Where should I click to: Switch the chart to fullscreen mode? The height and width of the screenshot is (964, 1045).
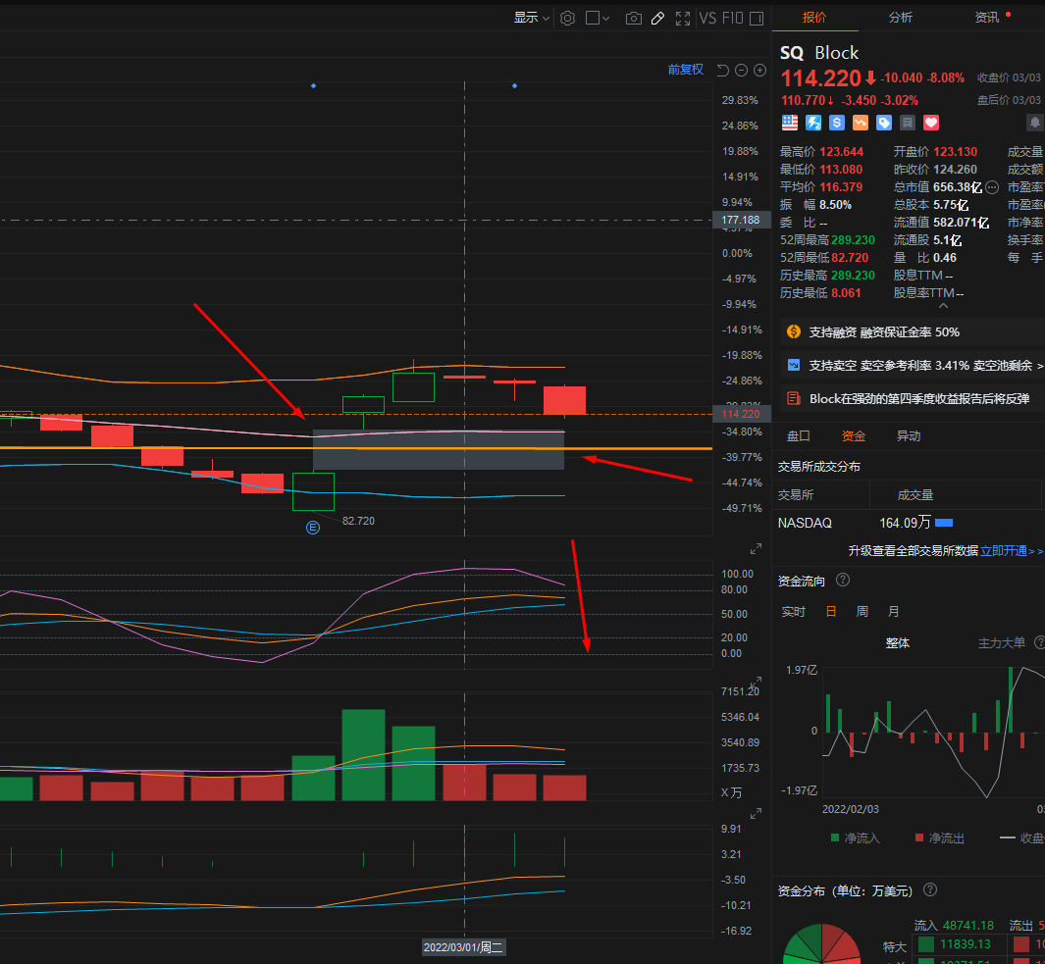click(683, 18)
